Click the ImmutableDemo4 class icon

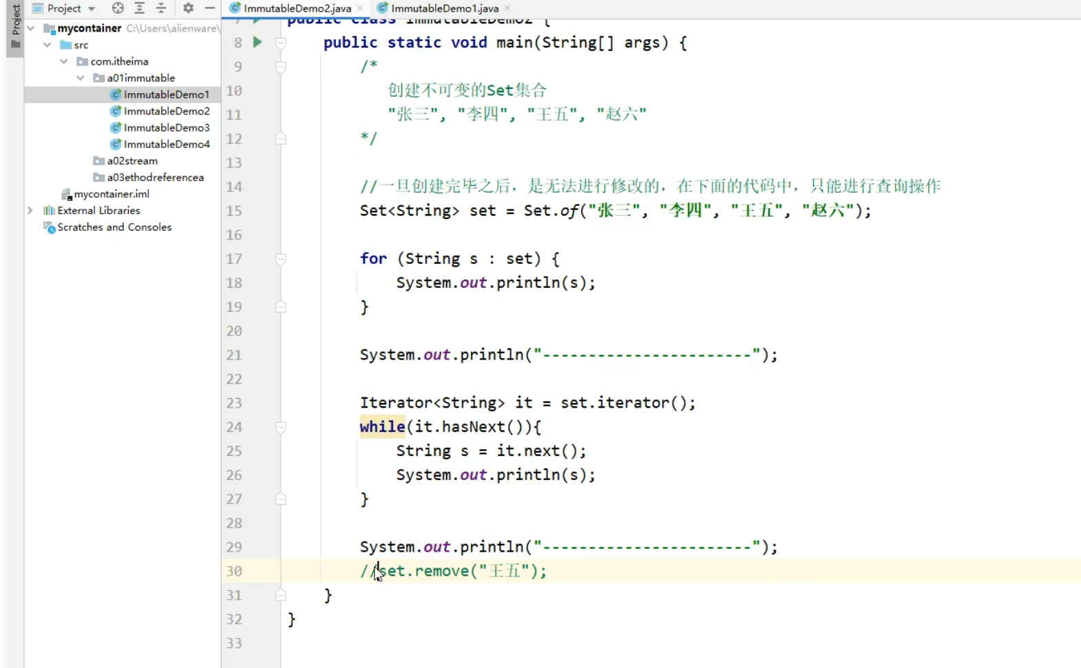(x=116, y=144)
